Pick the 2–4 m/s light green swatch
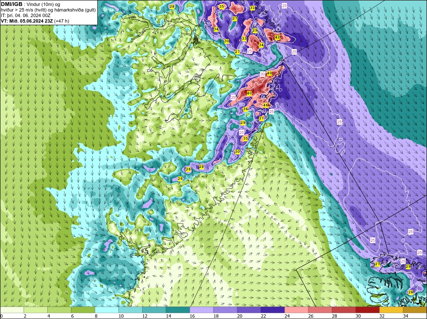The image size is (427, 319). [x=35, y=310]
